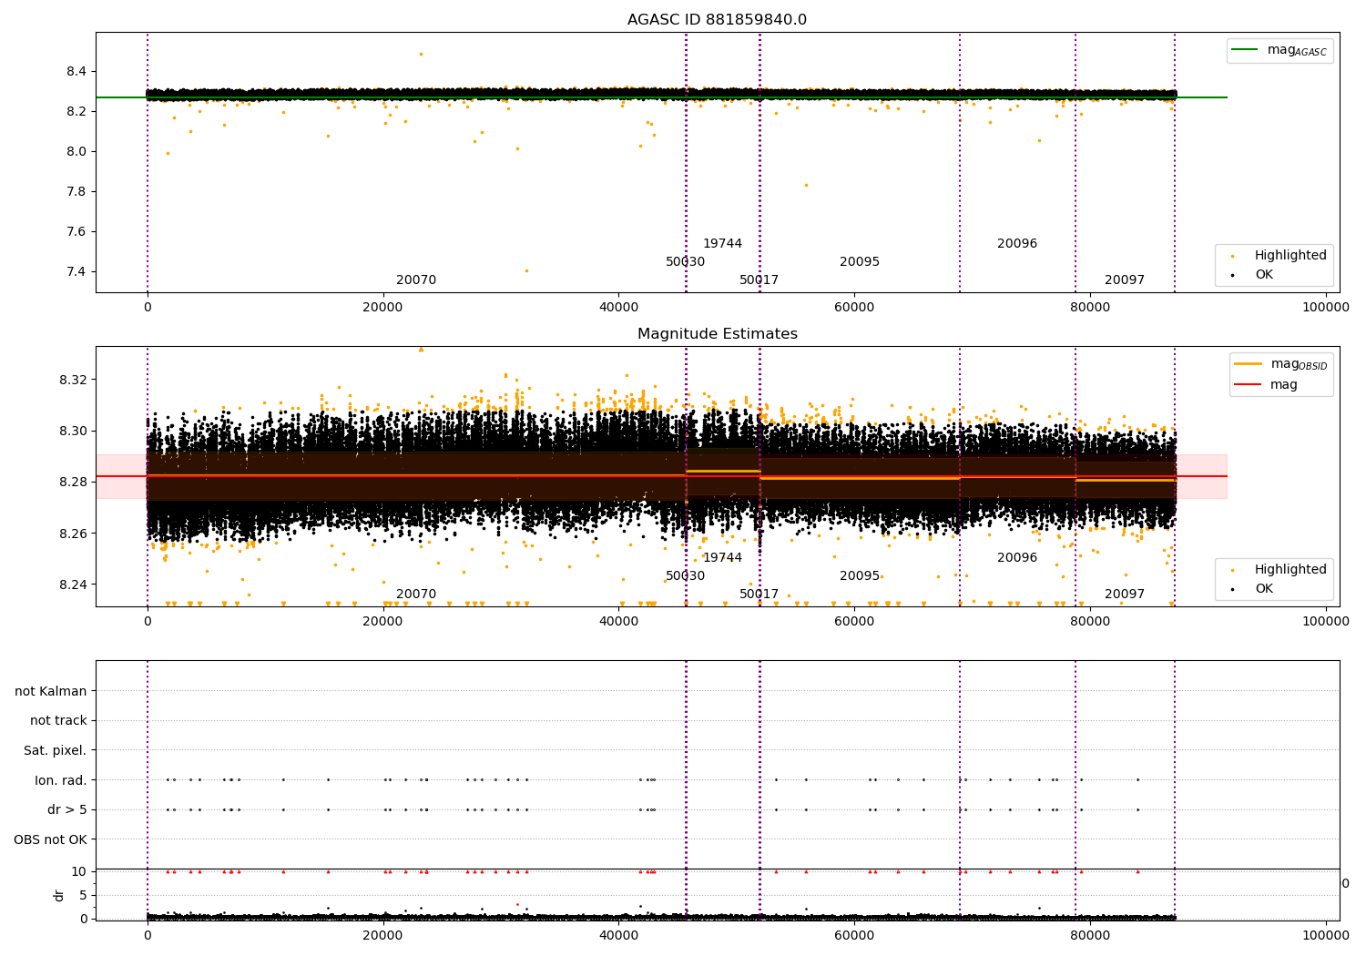This screenshot has height=956, width=1366.
Task: Click x-axis tick 40000 under Magnitude Estimates plot
Action: [x=618, y=622]
